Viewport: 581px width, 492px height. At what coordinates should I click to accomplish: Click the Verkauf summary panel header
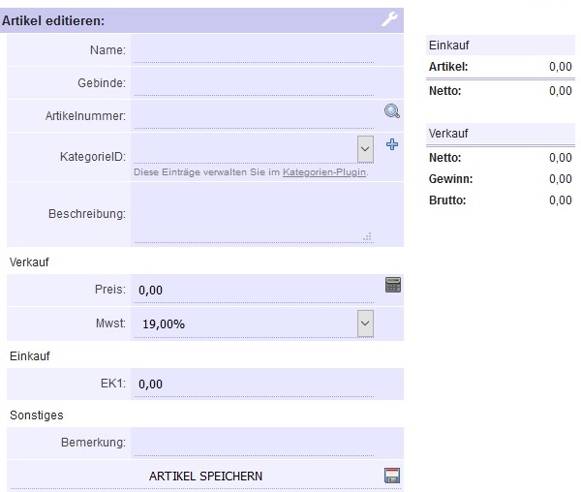[501, 134]
